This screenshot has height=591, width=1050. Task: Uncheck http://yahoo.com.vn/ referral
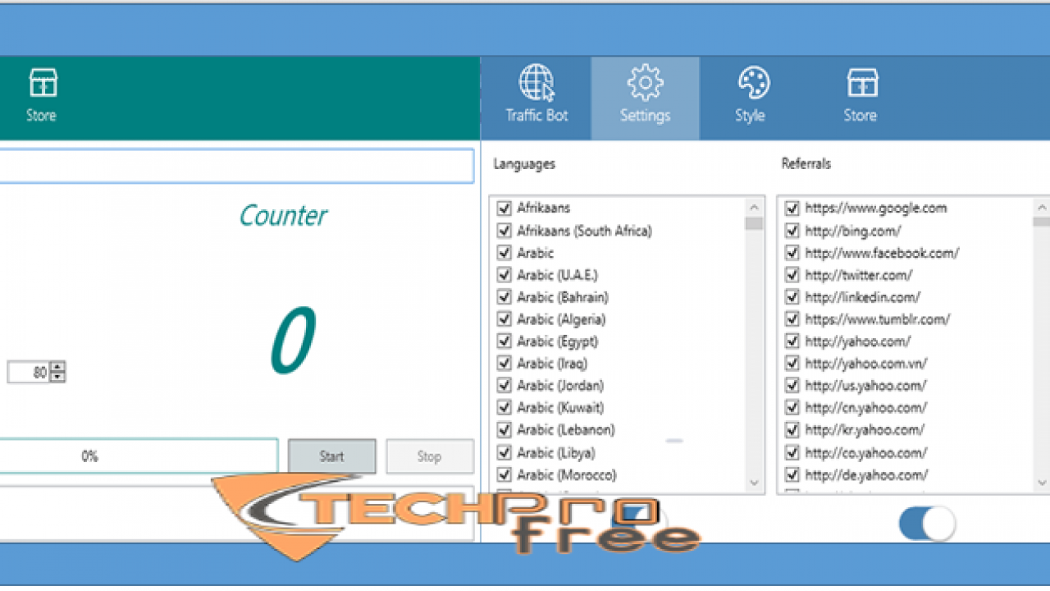[792, 364]
